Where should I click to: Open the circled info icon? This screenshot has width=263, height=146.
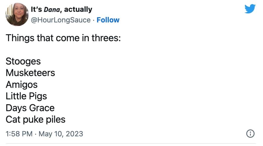250,134
